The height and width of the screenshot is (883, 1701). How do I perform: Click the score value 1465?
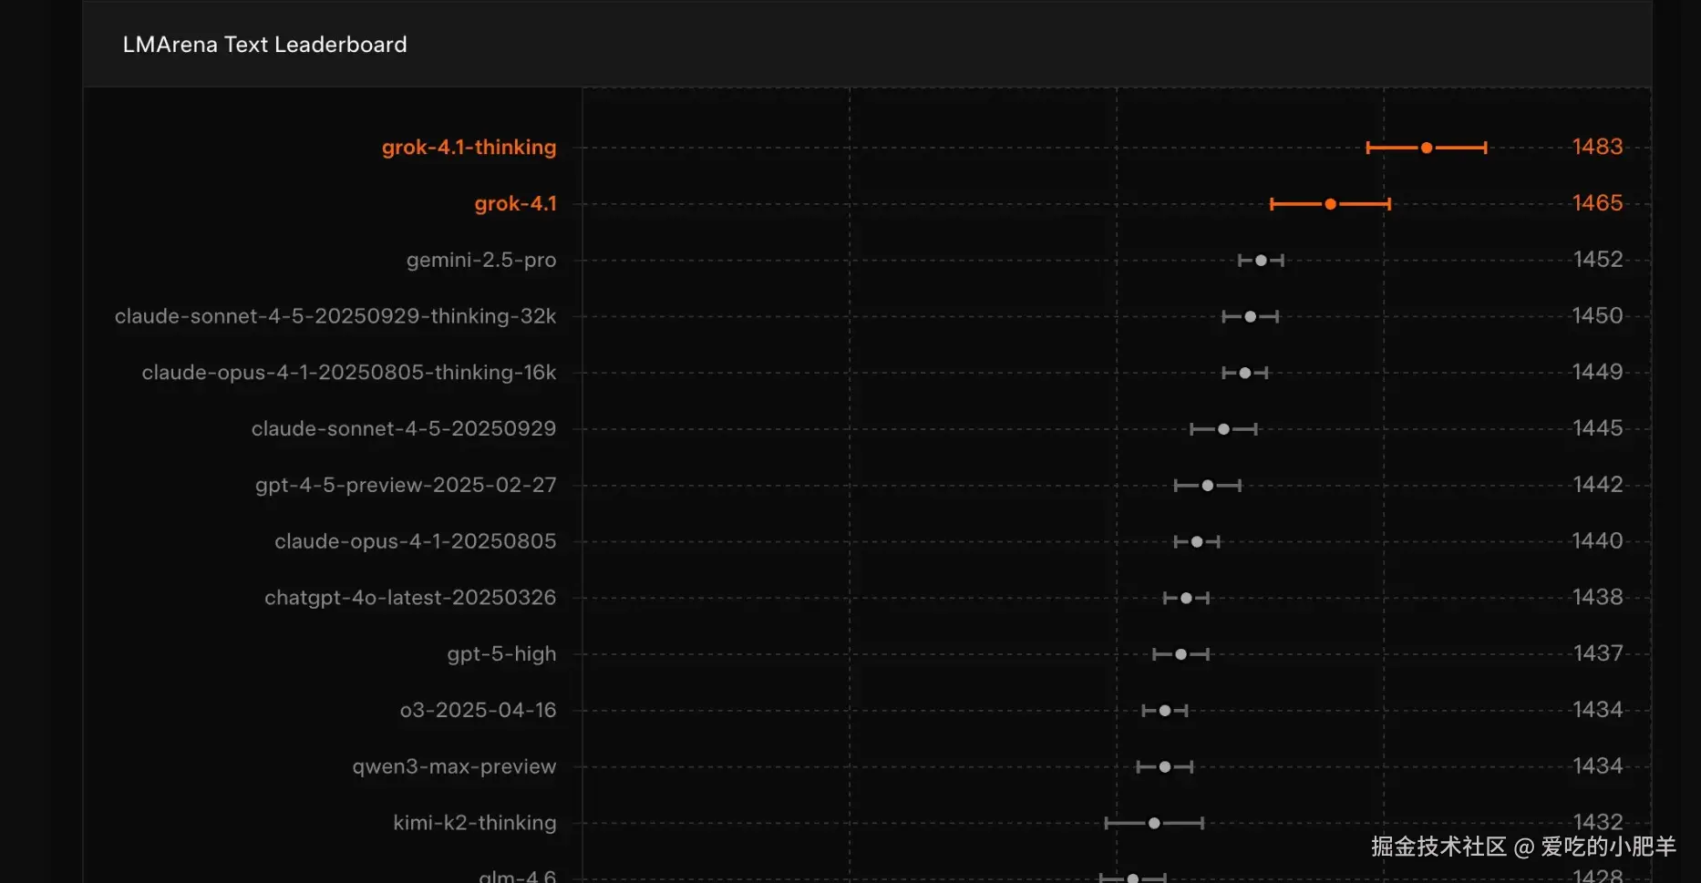pyautogui.click(x=1598, y=203)
